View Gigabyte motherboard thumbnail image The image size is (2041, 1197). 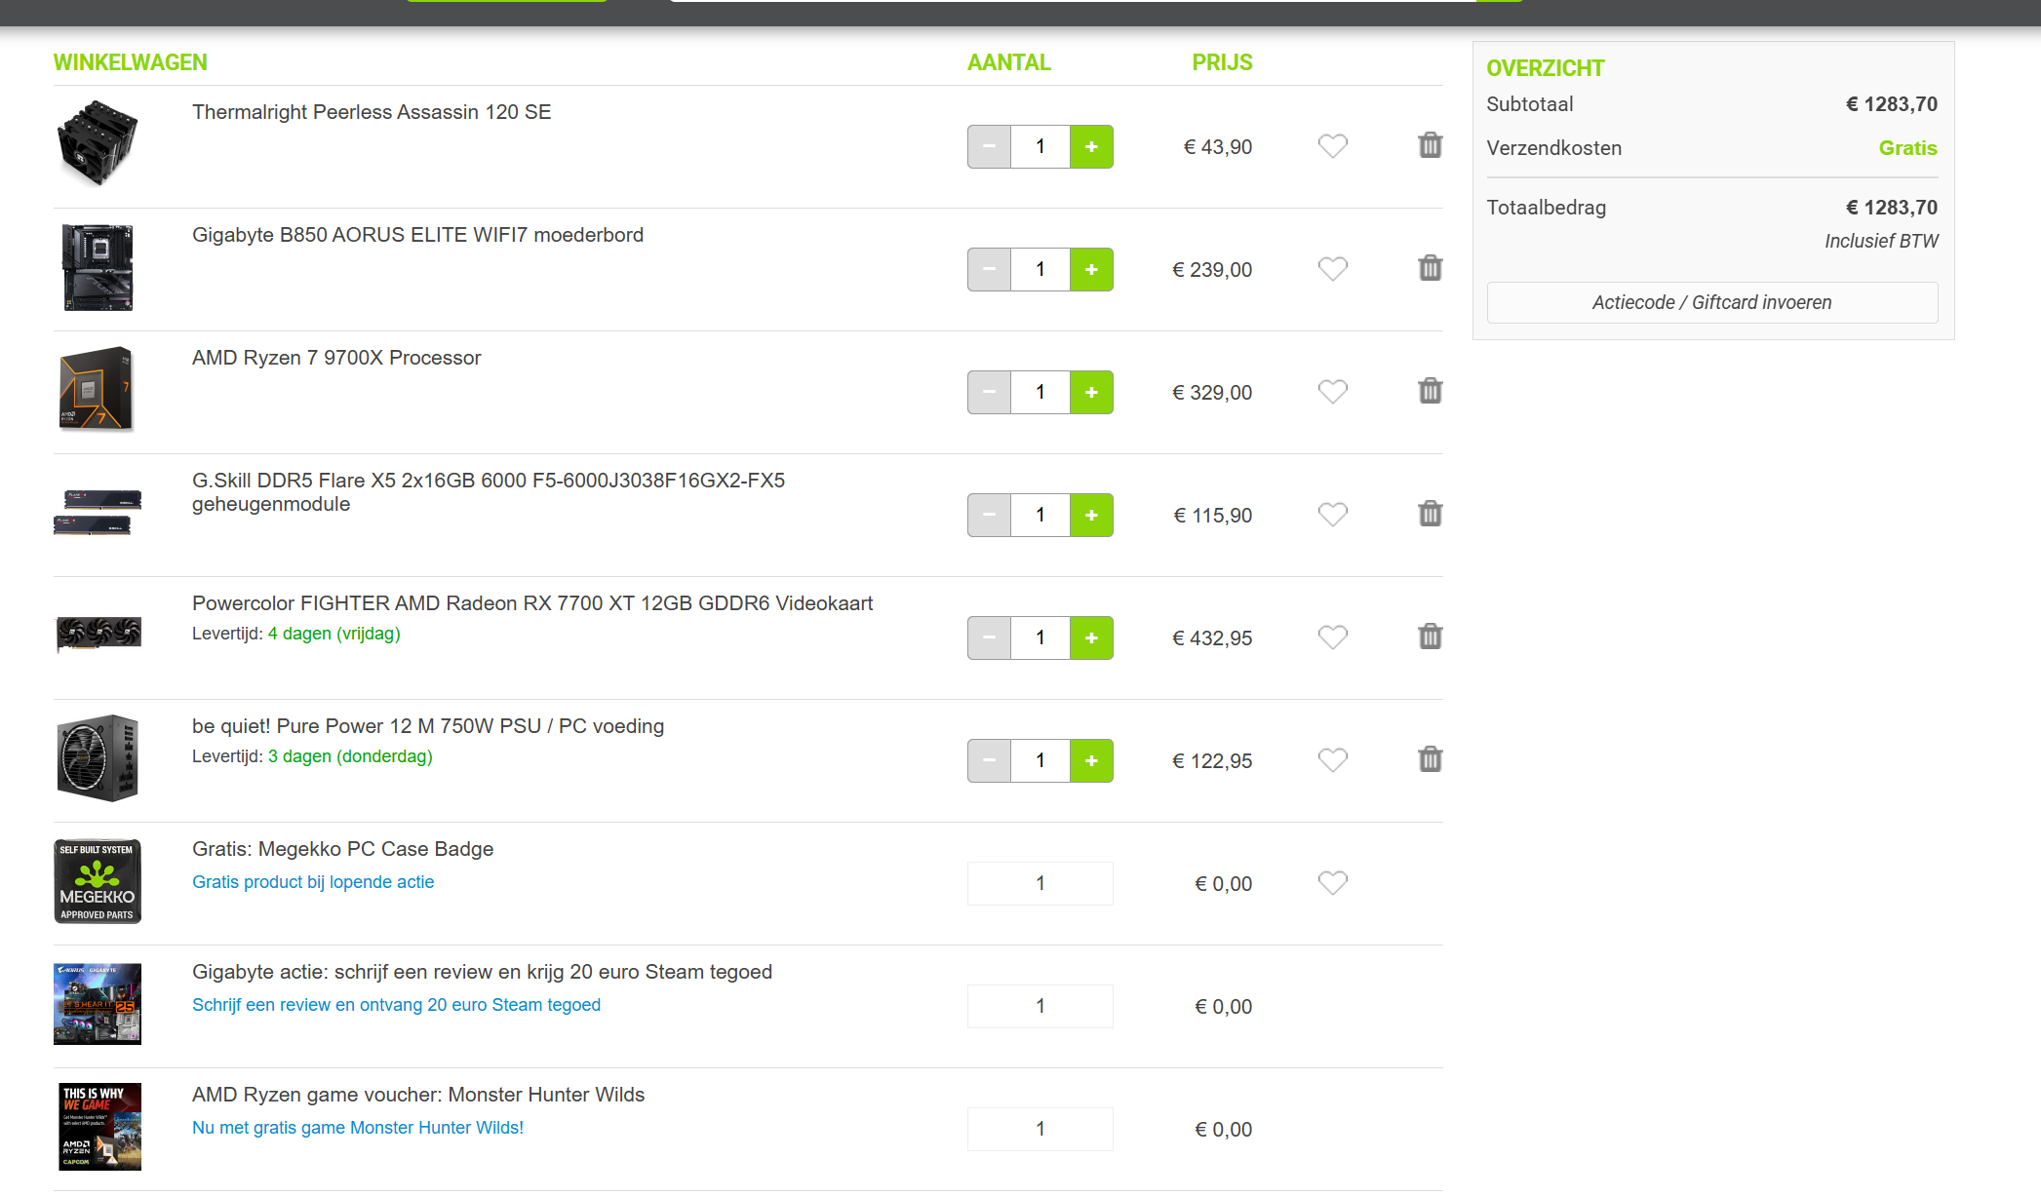pos(98,267)
